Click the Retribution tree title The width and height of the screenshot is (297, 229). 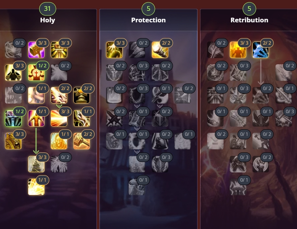click(249, 20)
